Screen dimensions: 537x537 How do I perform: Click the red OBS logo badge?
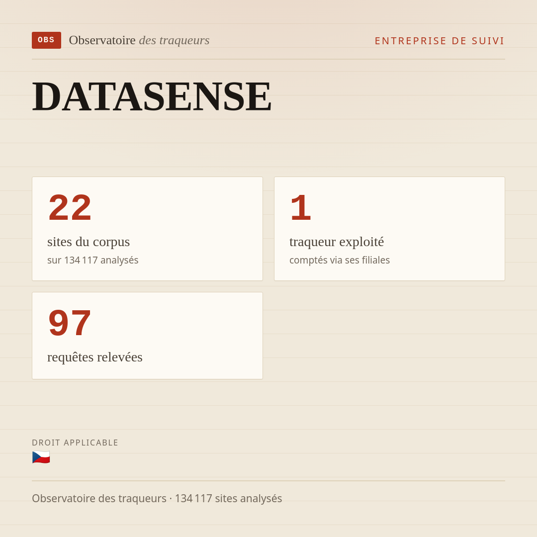tap(47, 40)
